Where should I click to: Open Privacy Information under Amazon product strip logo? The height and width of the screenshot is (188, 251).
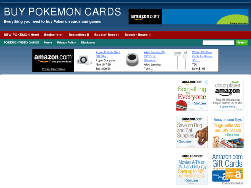(54, 69)
